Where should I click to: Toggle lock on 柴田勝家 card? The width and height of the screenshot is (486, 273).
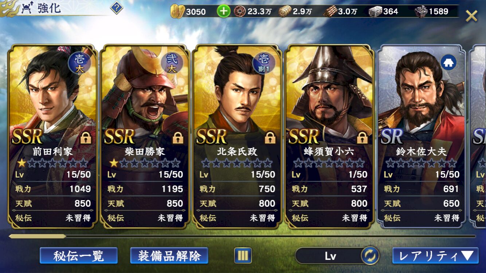click(x=178, y=138)
